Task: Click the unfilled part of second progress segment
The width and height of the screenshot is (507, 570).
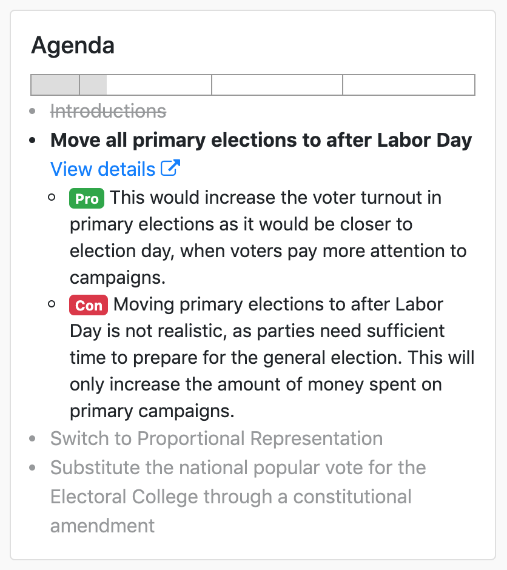Action: click(x=159, y=85)
